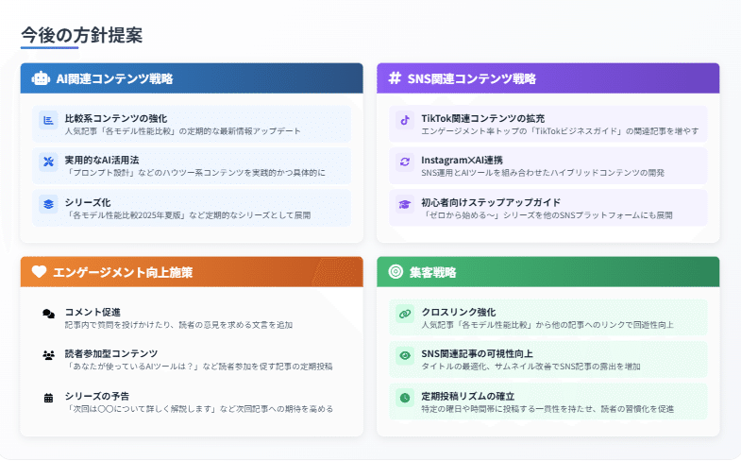The height and width of the screenshot is (461, 741).
Task: Click the コメント促進 item title
Action: coord(93,312)
